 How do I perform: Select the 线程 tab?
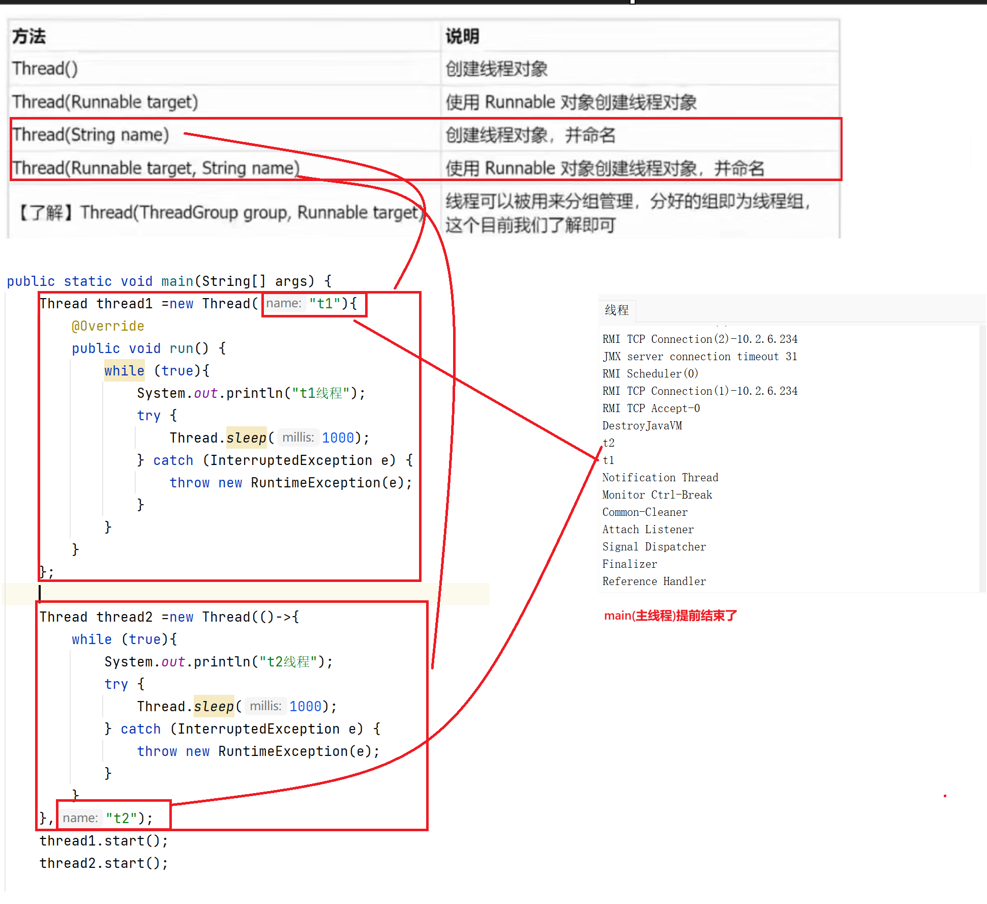[616, 310]
